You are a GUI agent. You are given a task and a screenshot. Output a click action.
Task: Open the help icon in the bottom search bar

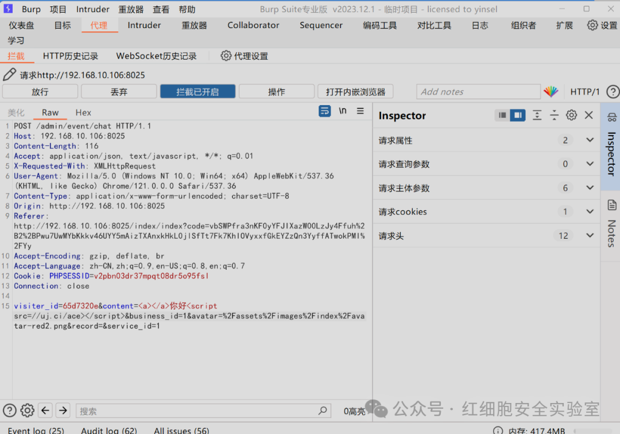10,410
